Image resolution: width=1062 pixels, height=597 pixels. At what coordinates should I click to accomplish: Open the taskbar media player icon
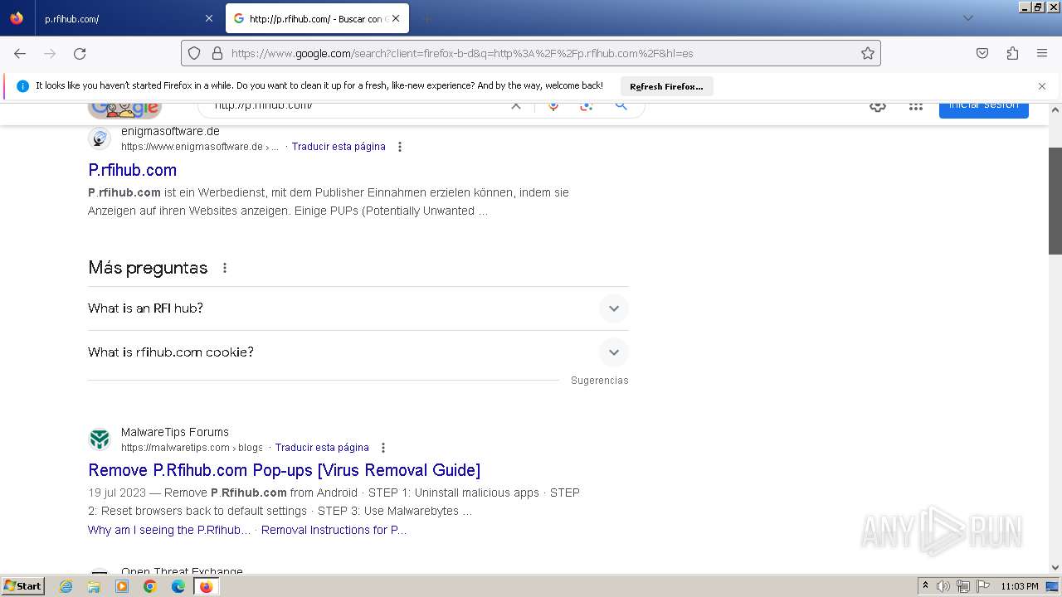(122, 586)
